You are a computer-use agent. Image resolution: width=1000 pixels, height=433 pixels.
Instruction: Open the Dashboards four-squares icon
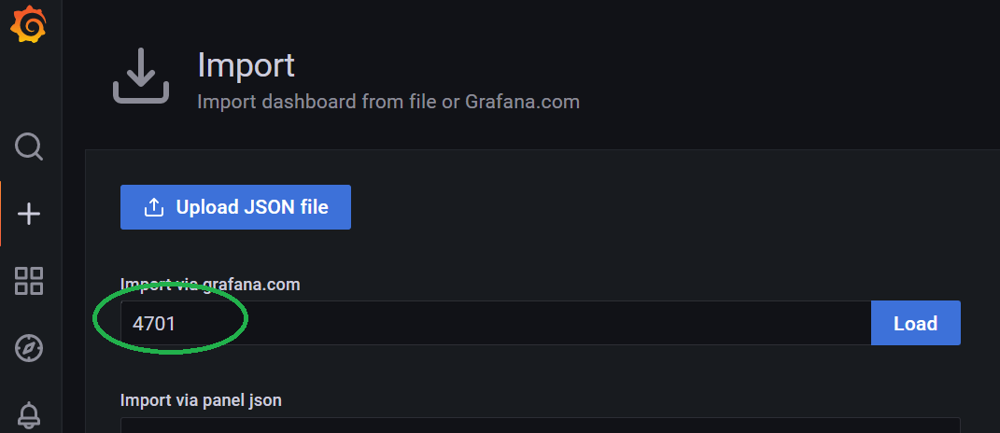point(29,281)
